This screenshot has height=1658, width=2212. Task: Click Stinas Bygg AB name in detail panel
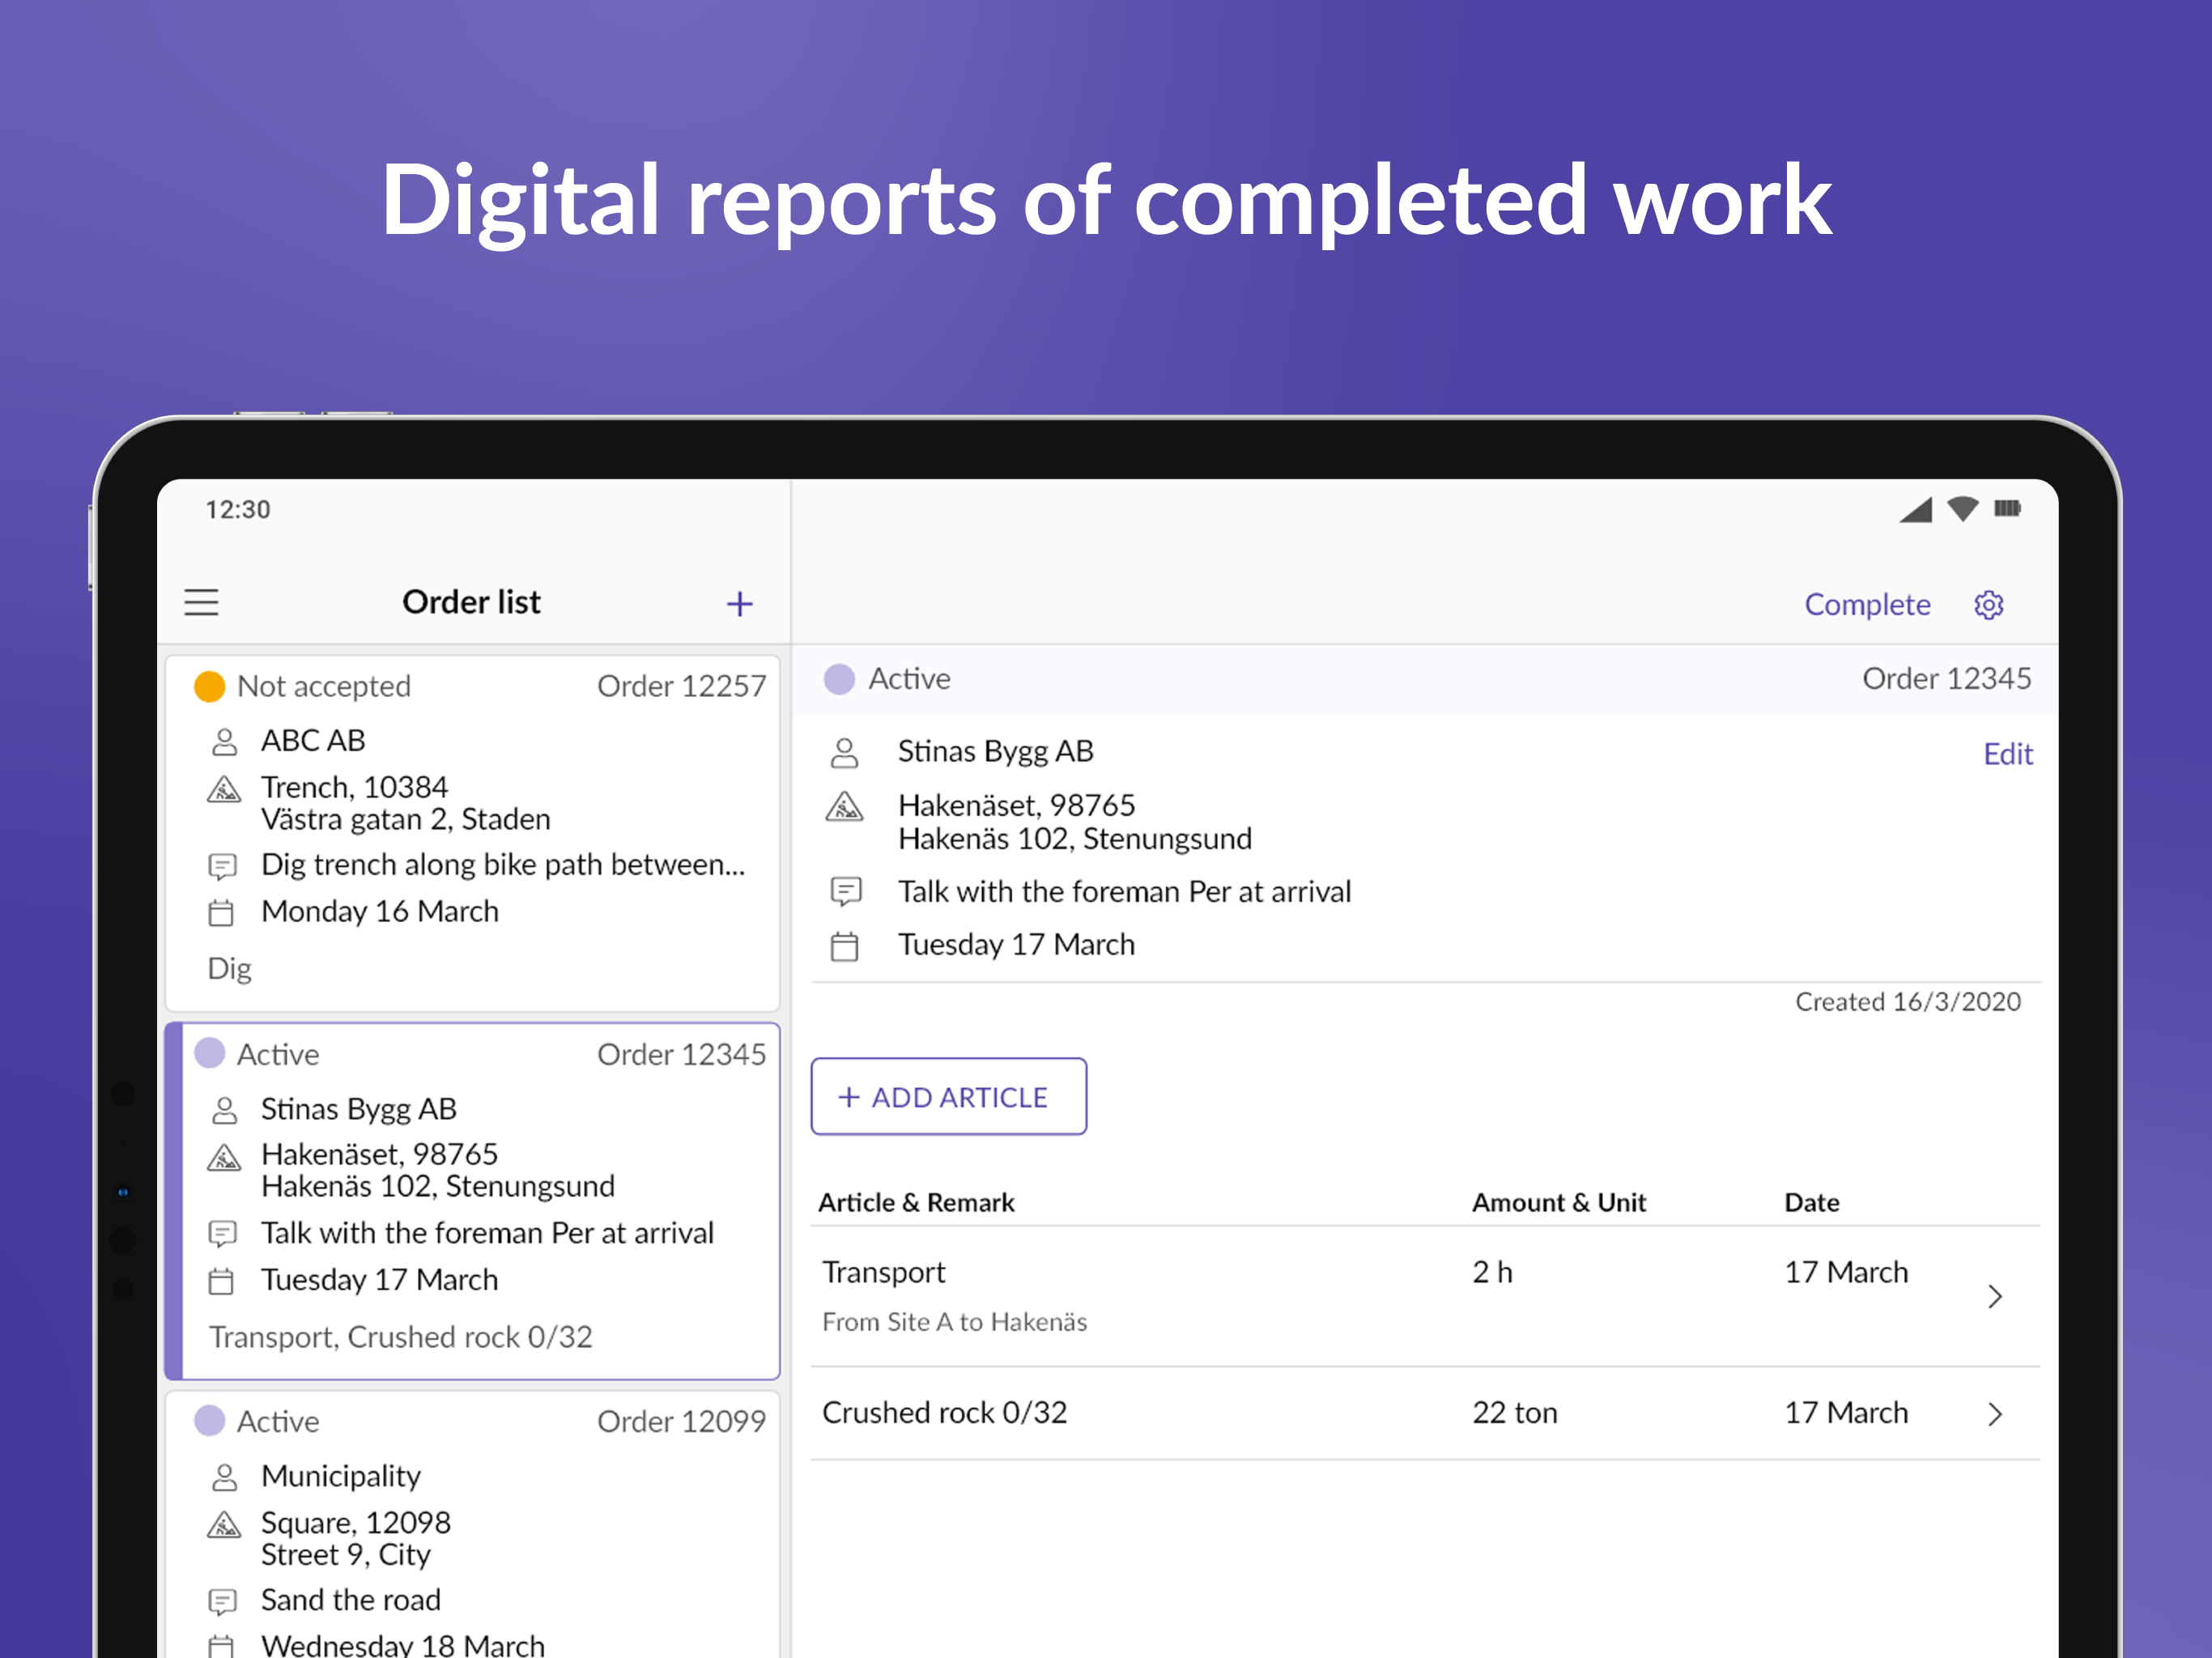pyautogui.click(x=995, y=751)
